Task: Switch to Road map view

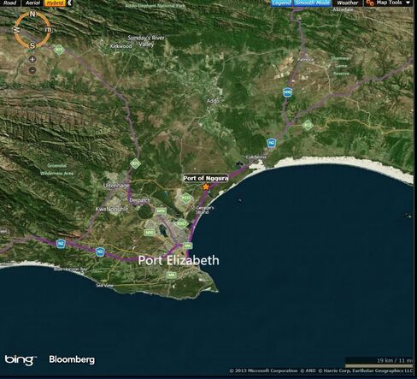Action: [10, 3]
